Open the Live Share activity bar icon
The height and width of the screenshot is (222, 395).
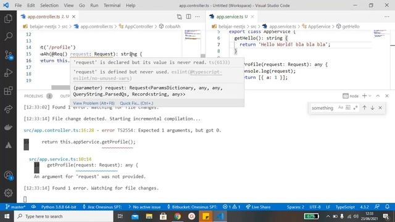8,109
